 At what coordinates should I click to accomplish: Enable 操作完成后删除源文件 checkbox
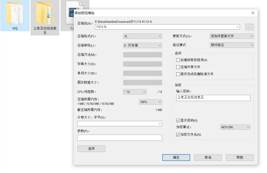pos(178,74)
